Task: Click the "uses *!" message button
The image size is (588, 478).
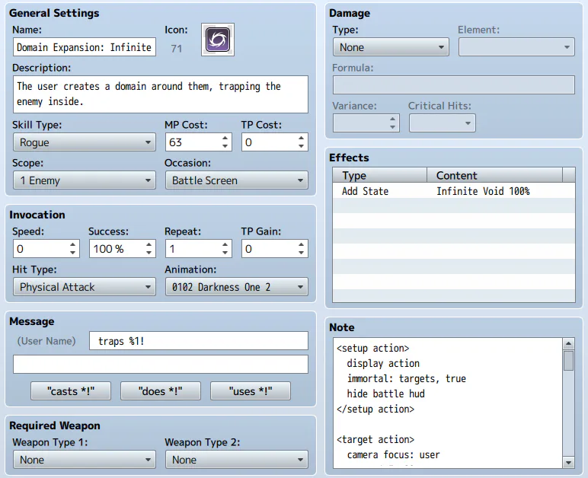Action: 251,391
